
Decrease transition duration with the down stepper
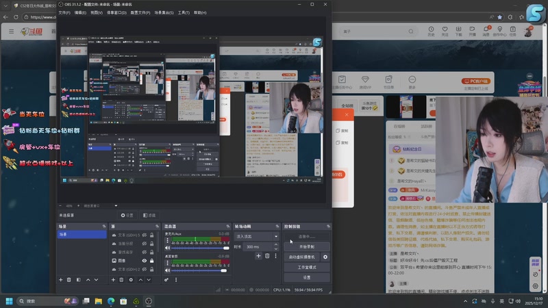point(276,248)
